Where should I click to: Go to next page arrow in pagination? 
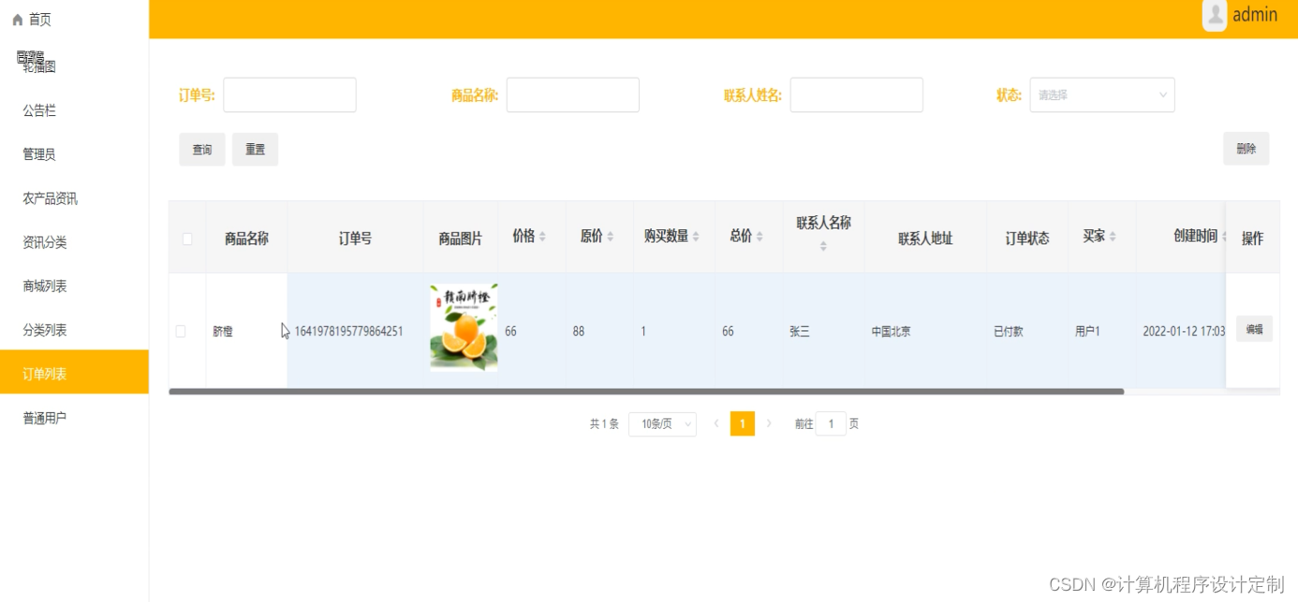[769, 424]
